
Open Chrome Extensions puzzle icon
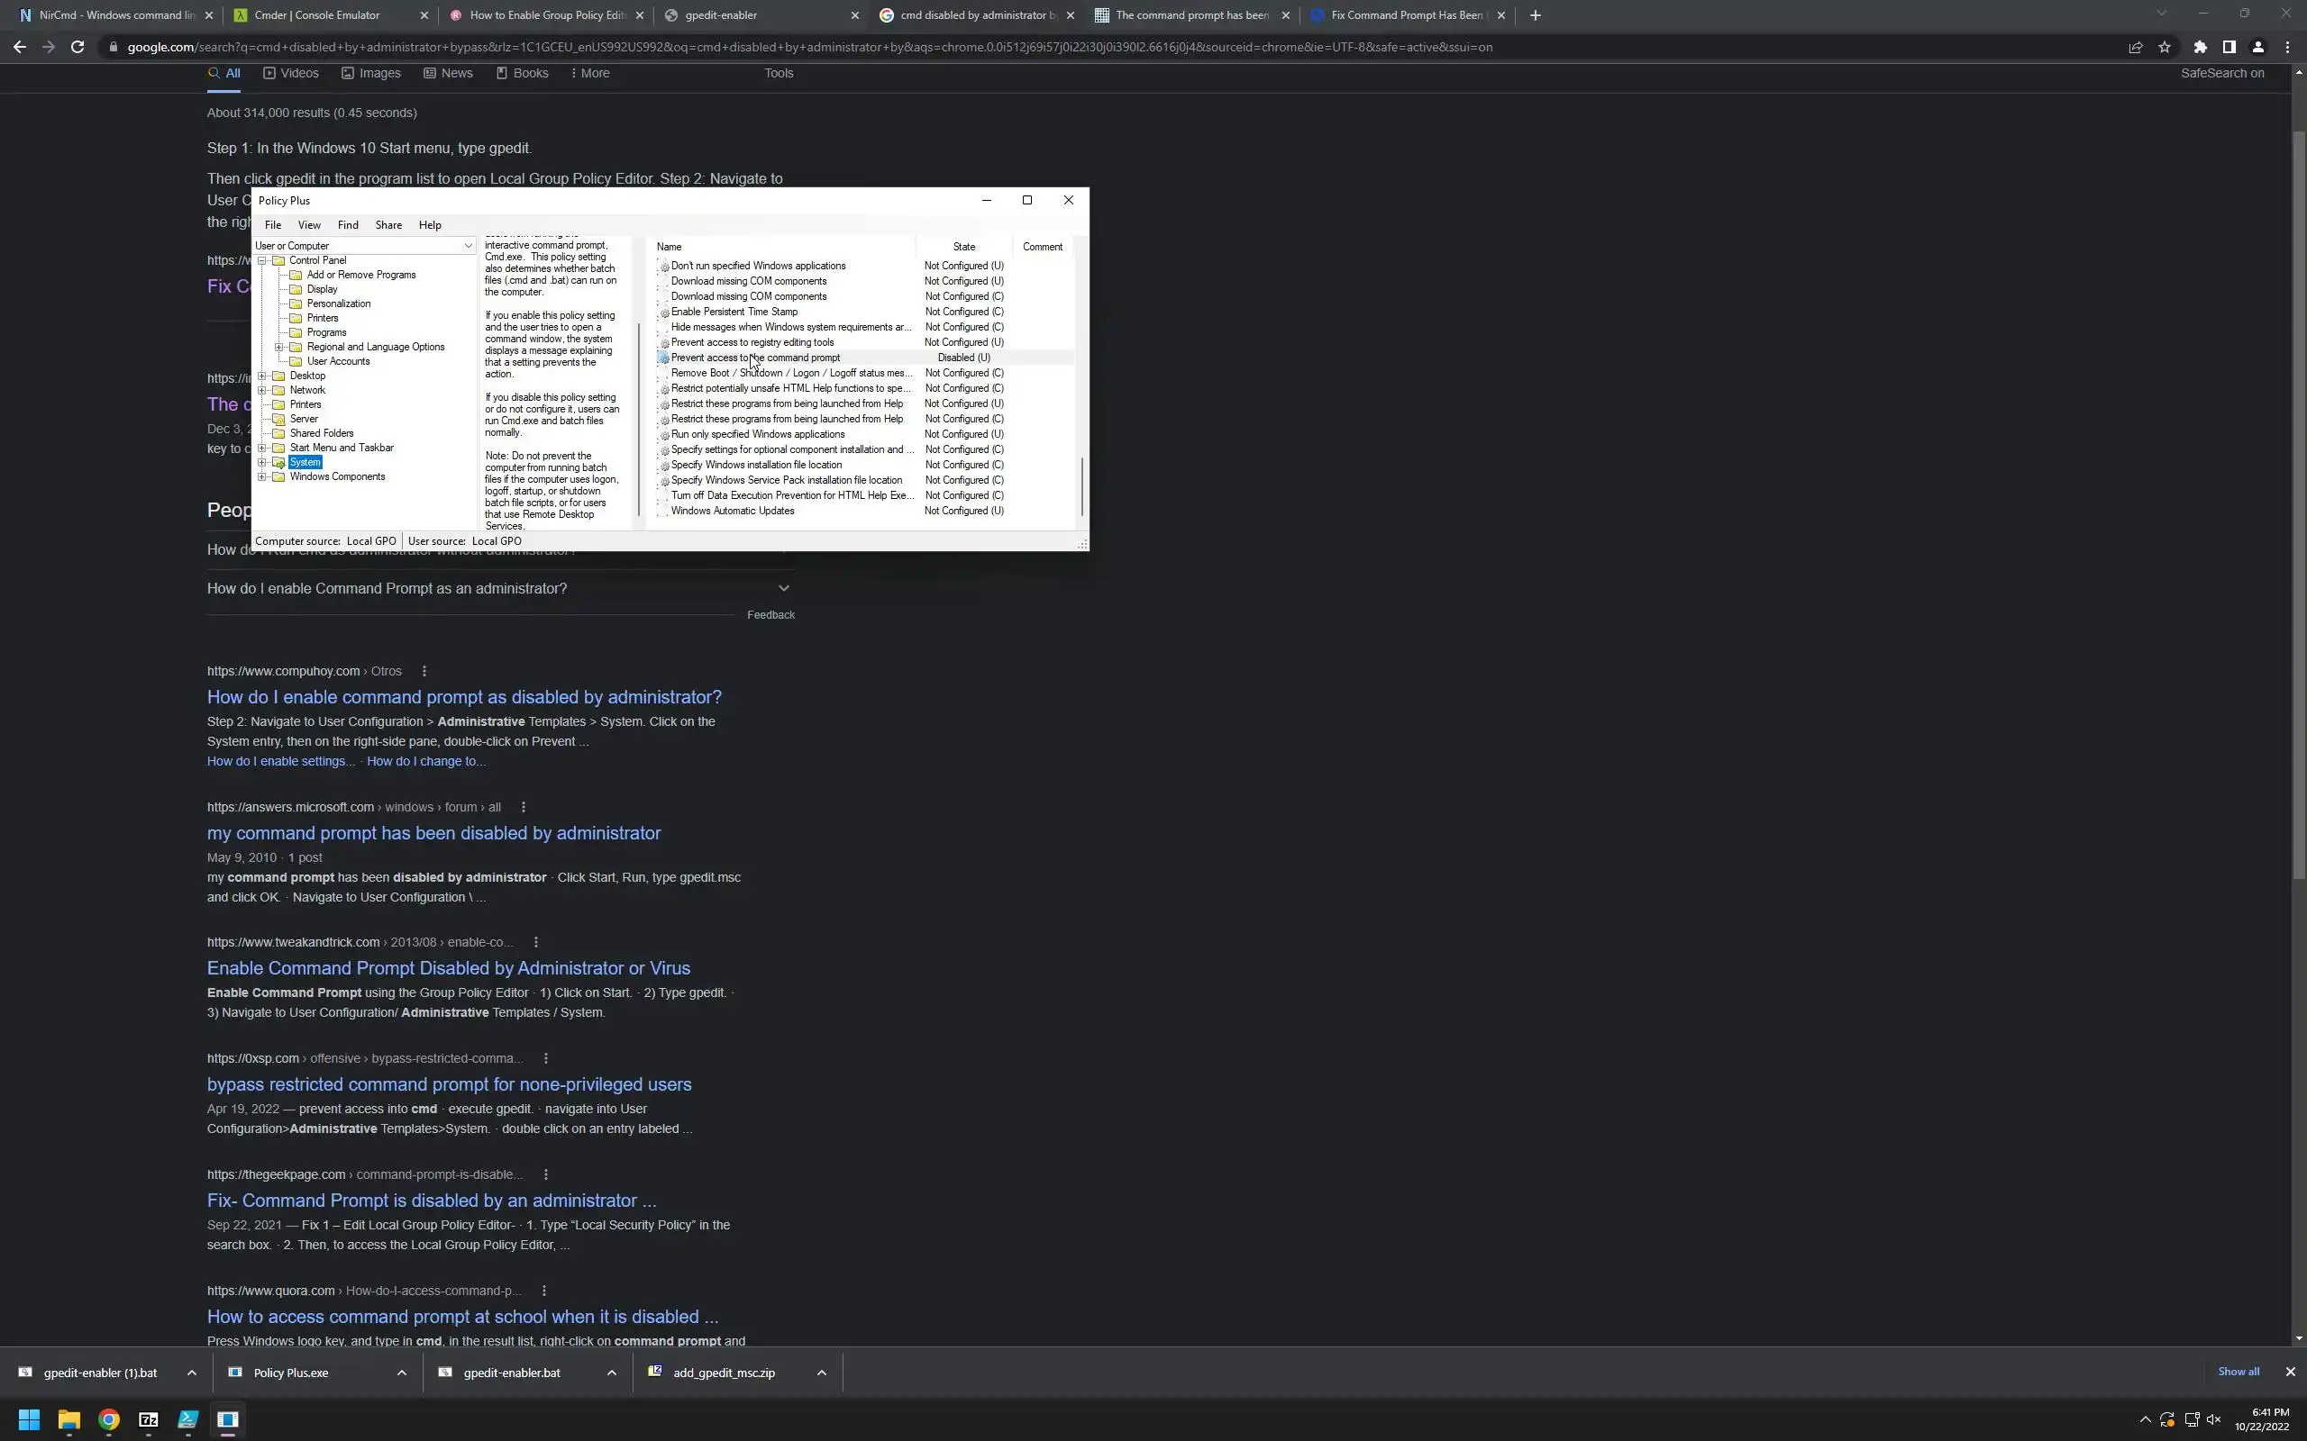2199,47
